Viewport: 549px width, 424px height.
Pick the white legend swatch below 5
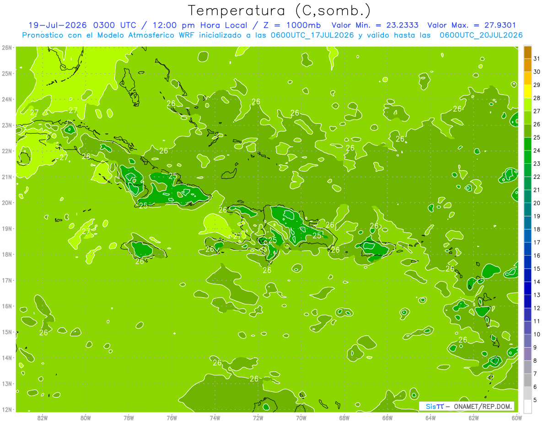click(527, 406)
